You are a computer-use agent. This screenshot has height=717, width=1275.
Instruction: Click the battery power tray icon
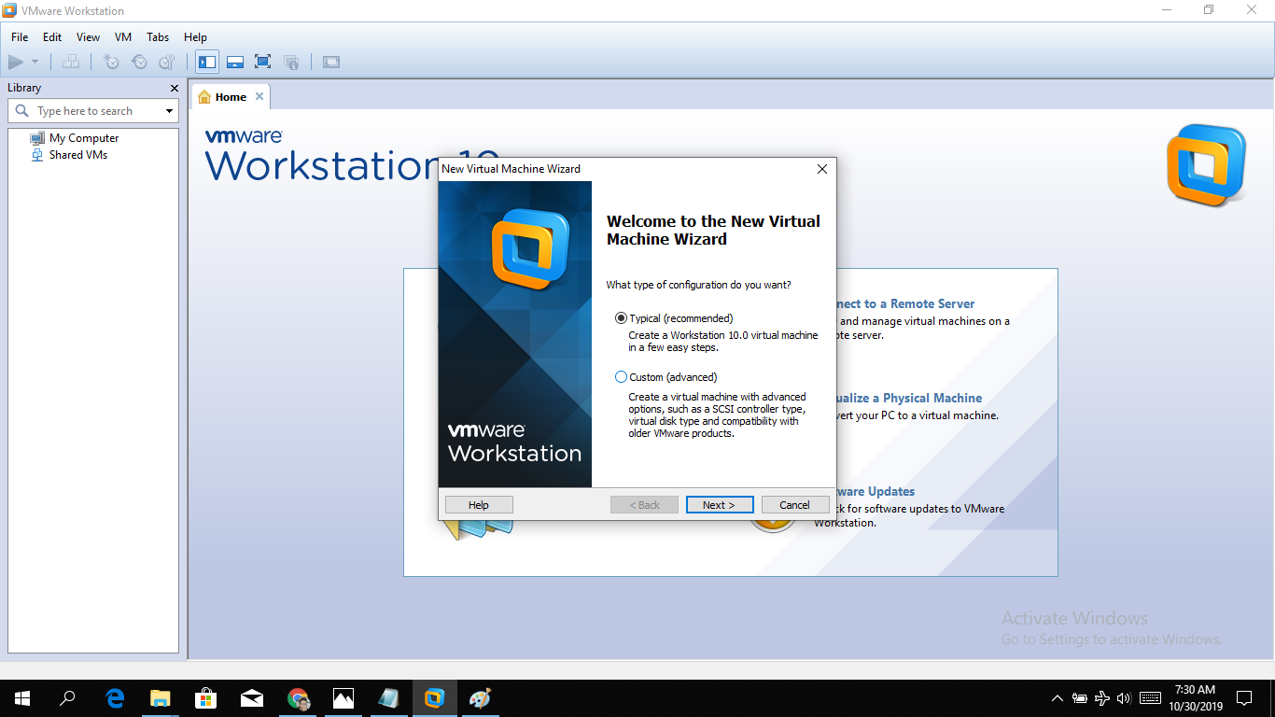coord(1080,698)
